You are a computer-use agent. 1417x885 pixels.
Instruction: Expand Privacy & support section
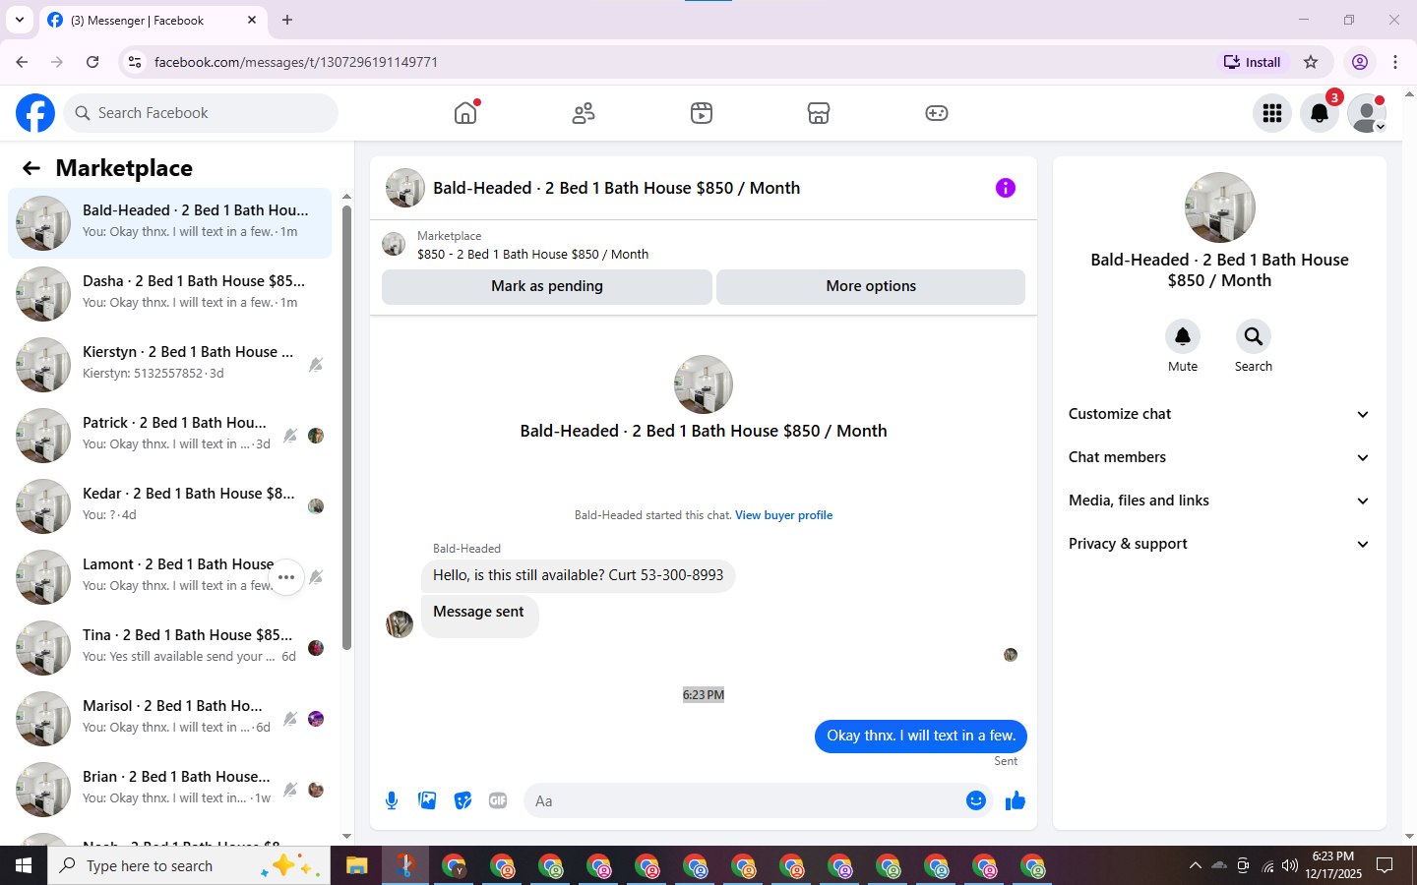tap(1219, 544)
